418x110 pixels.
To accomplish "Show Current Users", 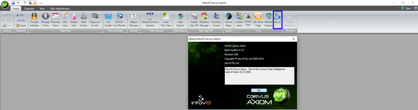I will (239, 20).
